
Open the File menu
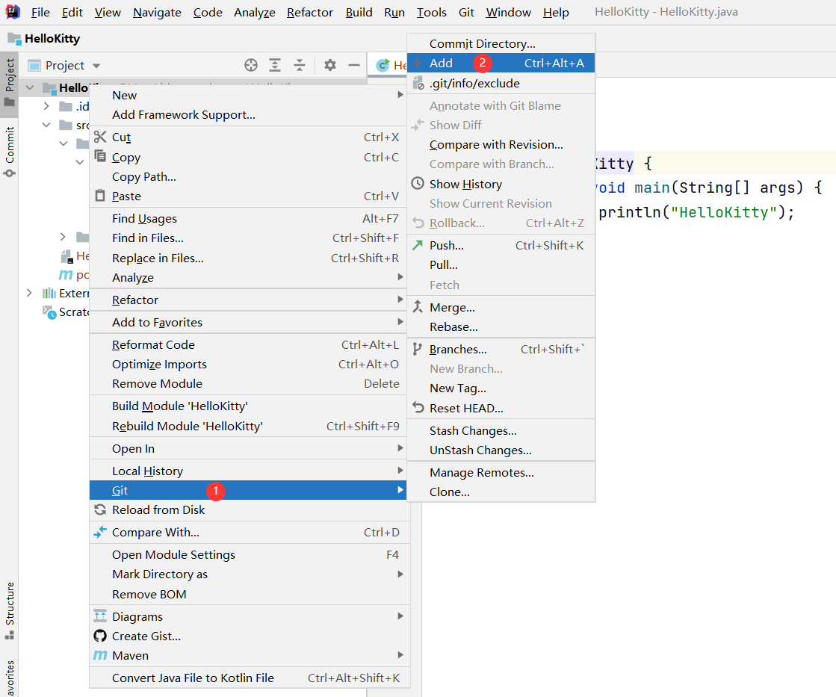point(40,12)
